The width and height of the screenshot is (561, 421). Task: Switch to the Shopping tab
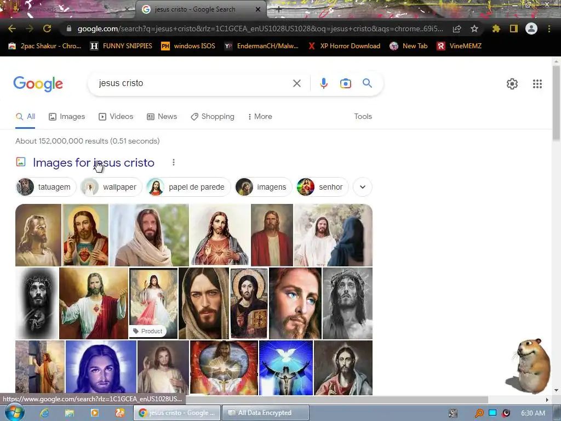(x=213, y=117)
